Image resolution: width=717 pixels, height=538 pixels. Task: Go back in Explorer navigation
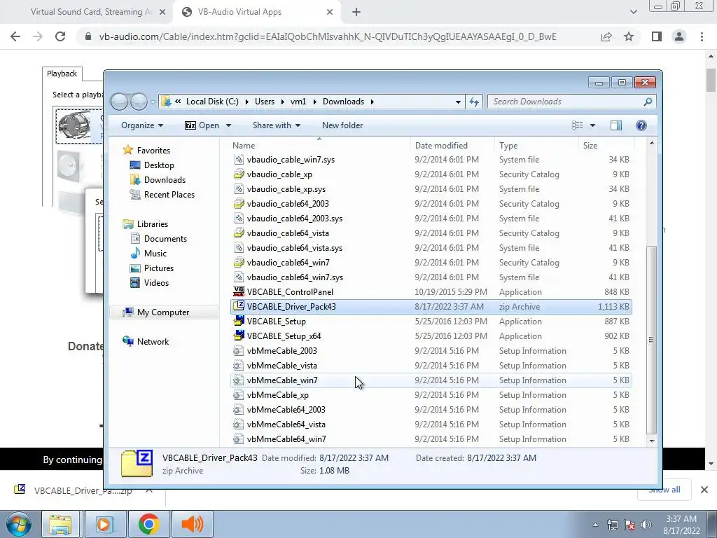119,102
